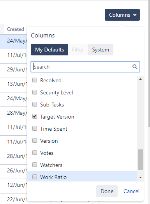Enable the Resolved column checkbox
Image resolution: width=150 pixels, height=204 pixels.
[x=35, y=80]
